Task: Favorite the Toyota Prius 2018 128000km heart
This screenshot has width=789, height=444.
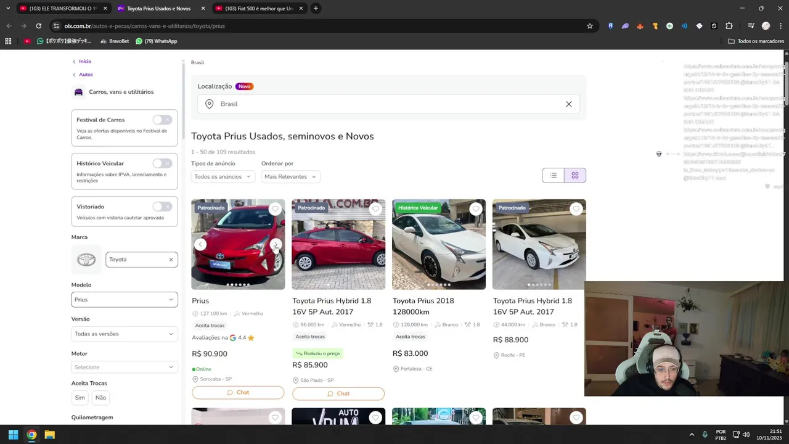Action: pyautogui.click(x=476, y=209)
